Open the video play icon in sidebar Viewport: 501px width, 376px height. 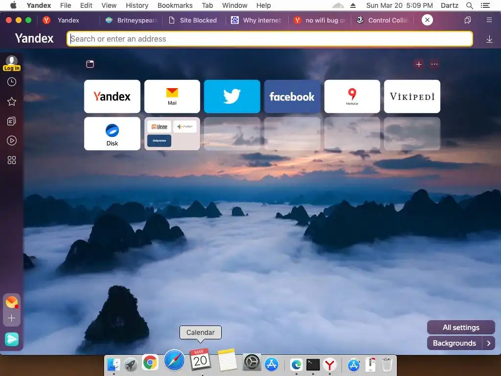click(x=12, y=141)
